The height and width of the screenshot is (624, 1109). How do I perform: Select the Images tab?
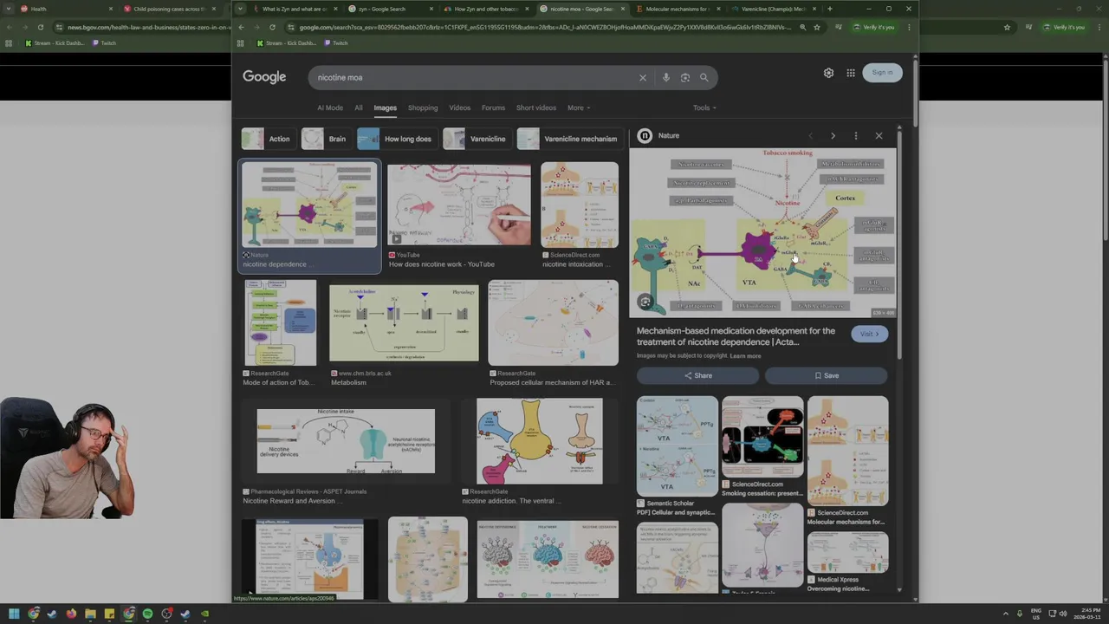pos(385,108)
